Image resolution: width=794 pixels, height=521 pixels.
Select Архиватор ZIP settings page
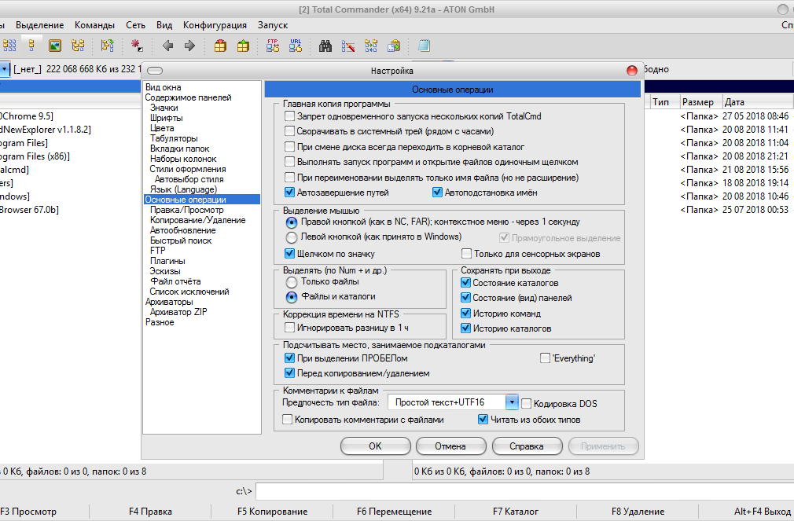click(x=178, y=312)
